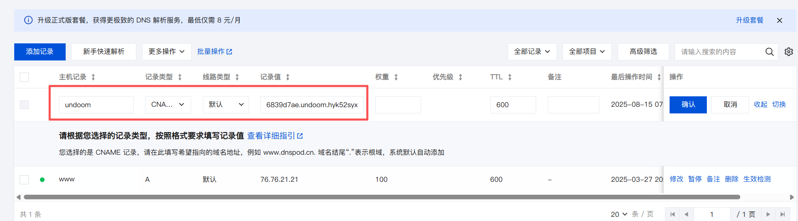This screenshot has width=798, height=221.
Task: Open the 20 per-page size dropdown
Action: pos(619,214)
